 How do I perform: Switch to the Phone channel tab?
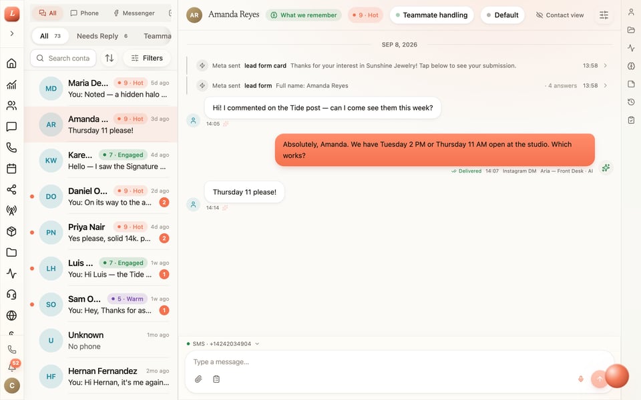[84, 13]
